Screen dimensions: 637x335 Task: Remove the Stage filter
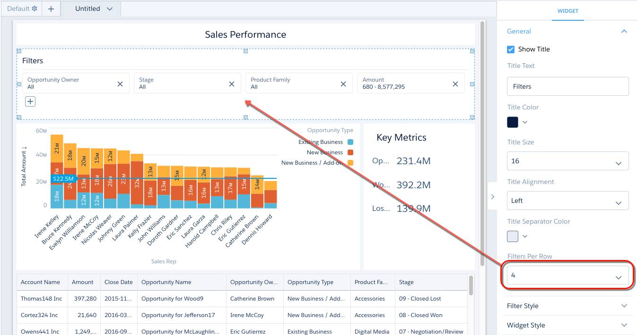coord(231,83)
